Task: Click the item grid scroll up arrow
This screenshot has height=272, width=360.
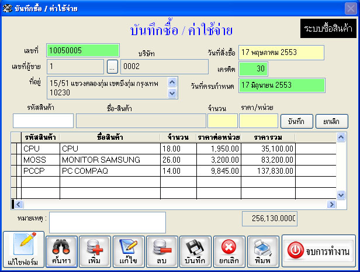Action: 341,137
